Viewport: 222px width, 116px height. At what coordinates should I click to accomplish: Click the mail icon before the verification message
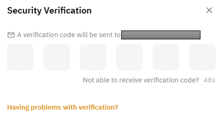pyautogui.click(x=11, y=35)
